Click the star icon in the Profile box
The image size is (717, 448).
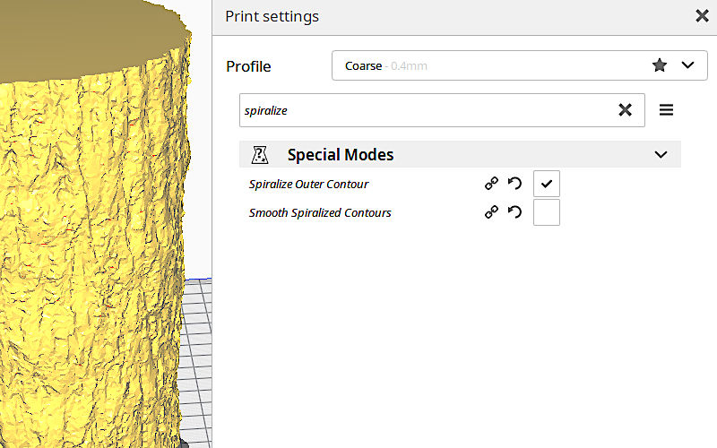tap(659, 65)
